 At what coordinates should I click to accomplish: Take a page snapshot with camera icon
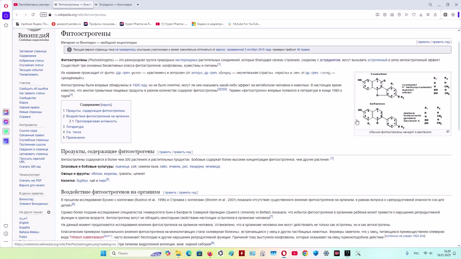click(392, 15)
